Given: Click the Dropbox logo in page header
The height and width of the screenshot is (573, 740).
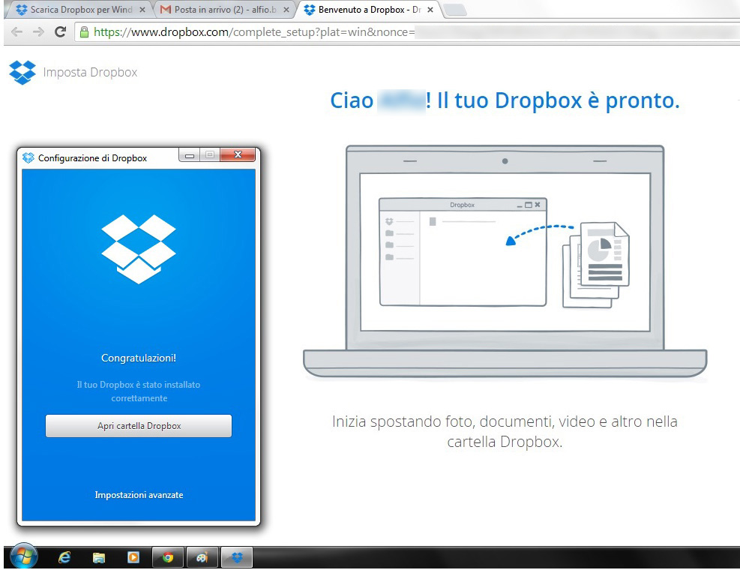Looking at the screenshot, I should click(22, 72).
